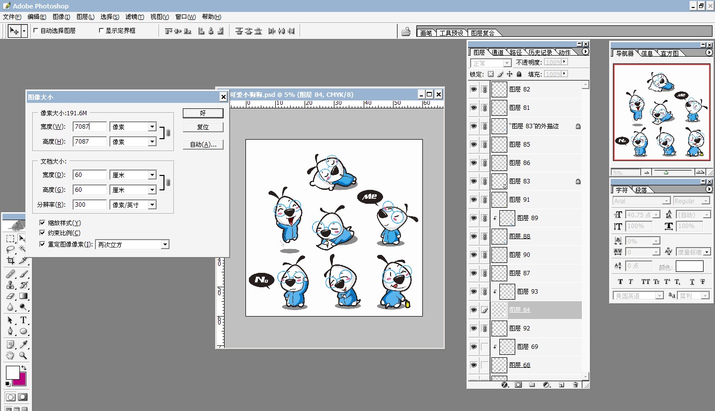This screenshot has height=411, width=715.
Task: Uncheck the 约束比例 checkbox
Action: pyautogui.click(x=42, y=233)
